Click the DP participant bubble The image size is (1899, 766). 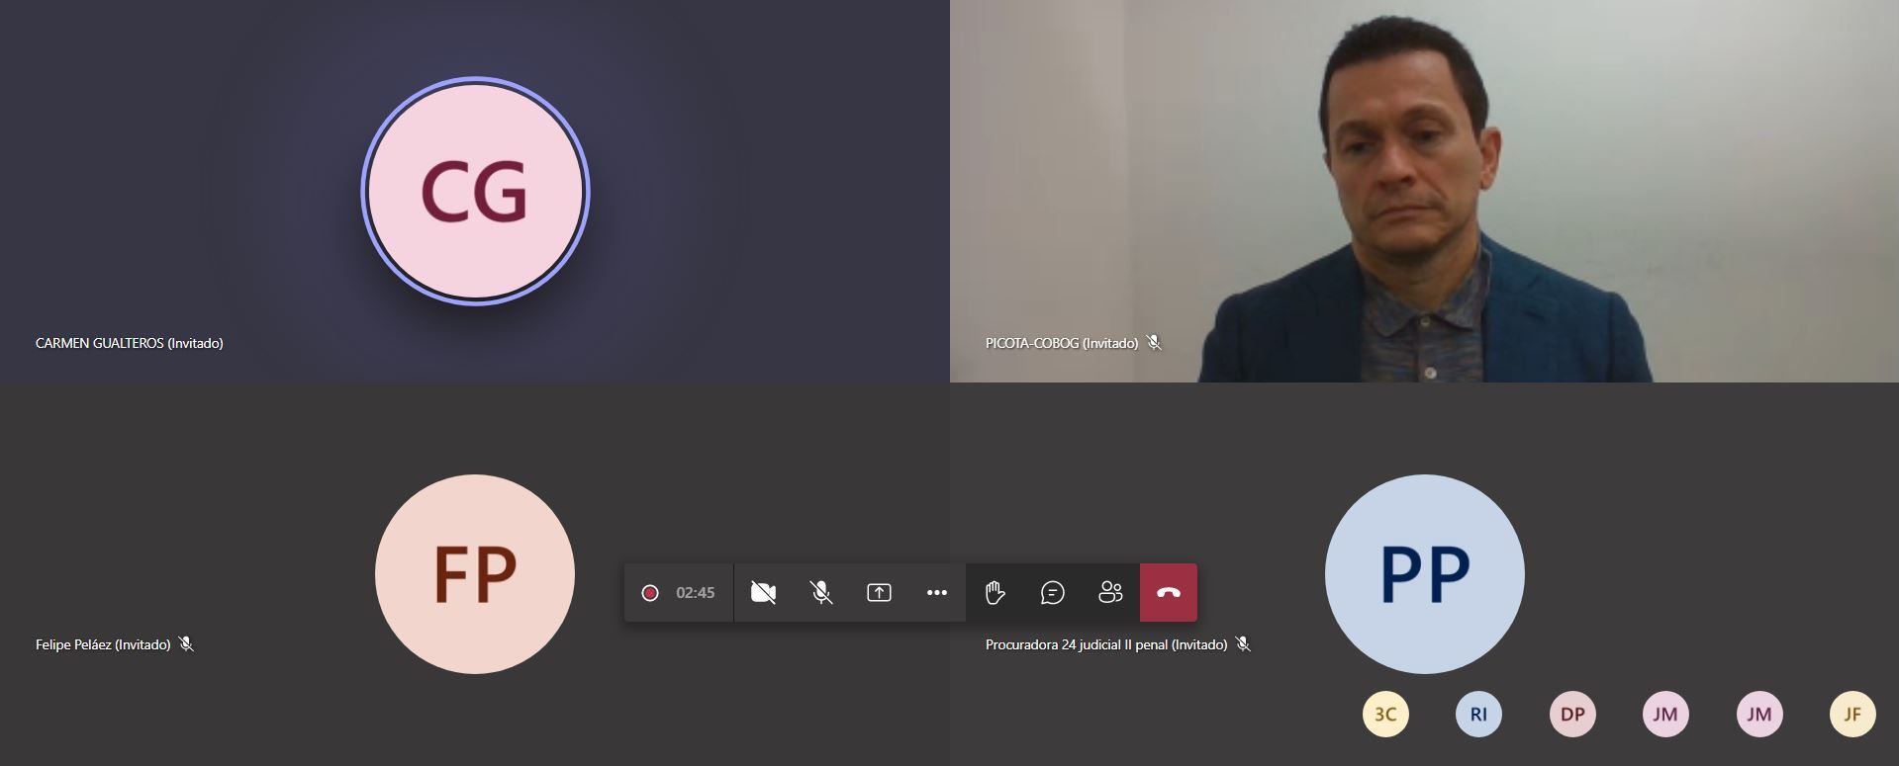pos(1572,714)
